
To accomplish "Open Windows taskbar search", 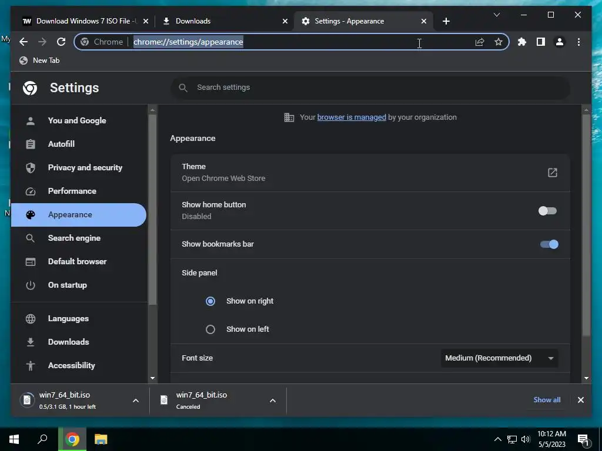I will (x=42, y=439).
